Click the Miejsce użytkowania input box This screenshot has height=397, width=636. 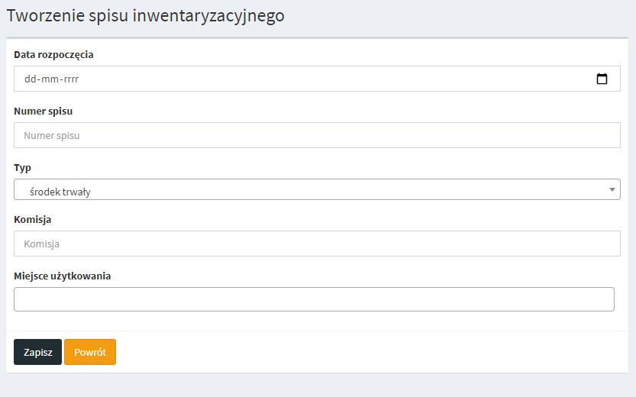click(314, 299)
